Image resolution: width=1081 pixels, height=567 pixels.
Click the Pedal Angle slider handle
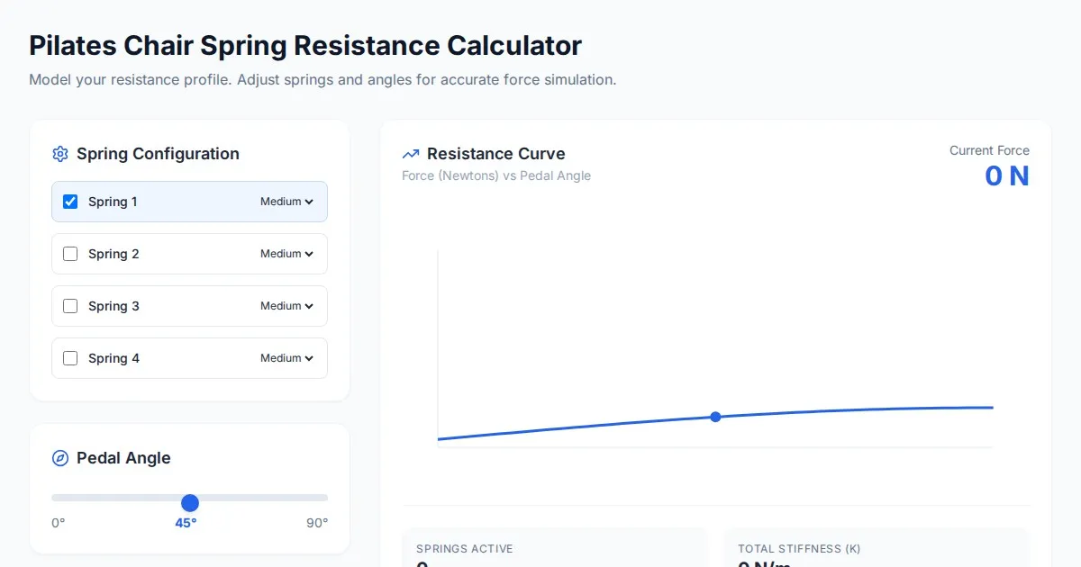[x=189, y=502]
